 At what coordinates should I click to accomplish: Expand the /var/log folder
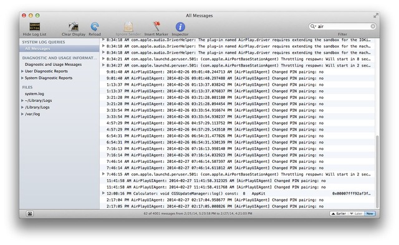(22, 114)
